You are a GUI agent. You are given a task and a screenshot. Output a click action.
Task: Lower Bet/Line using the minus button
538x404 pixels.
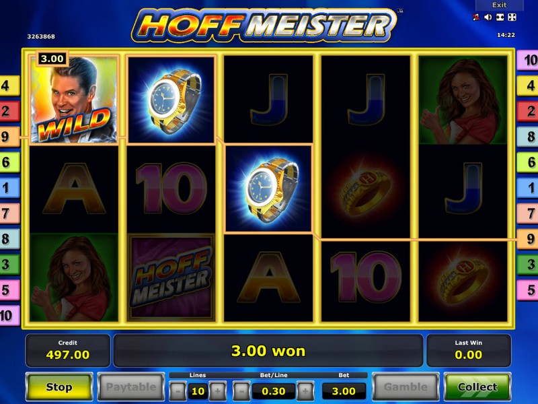click(241, 391)
